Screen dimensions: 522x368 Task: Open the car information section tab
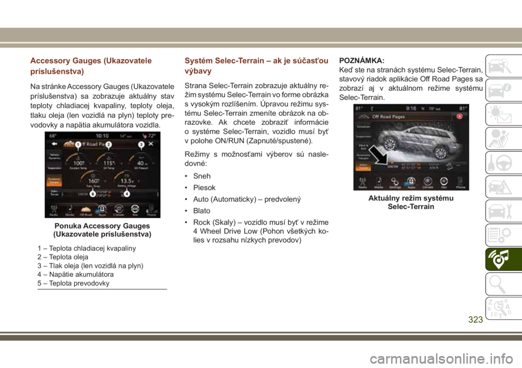click(504, 90)
